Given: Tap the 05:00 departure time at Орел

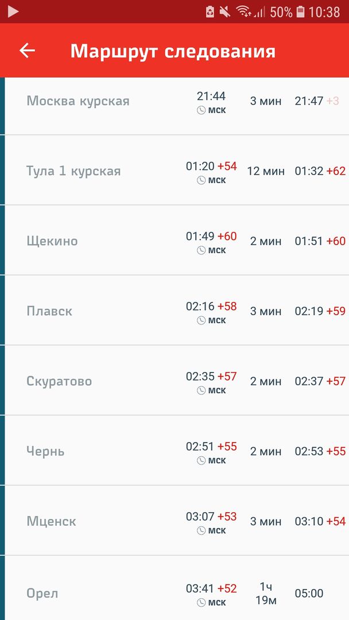Looking at the screenshot, I should pos(309,594).
